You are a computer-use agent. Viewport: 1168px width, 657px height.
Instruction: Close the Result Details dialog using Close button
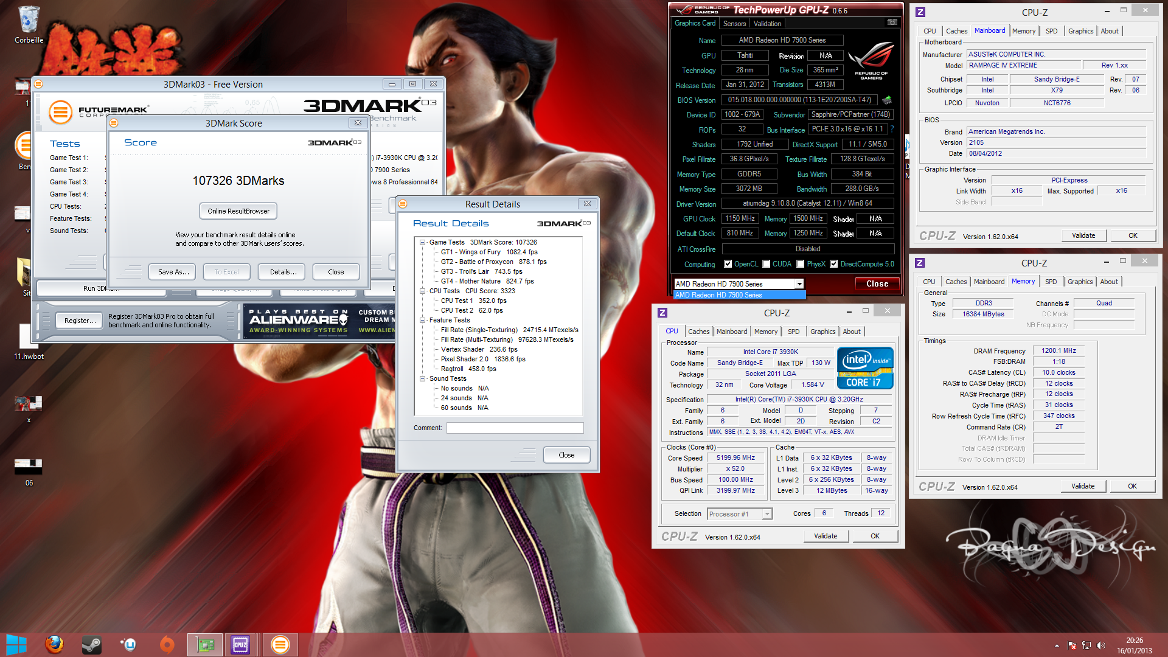tap(566, 455)
